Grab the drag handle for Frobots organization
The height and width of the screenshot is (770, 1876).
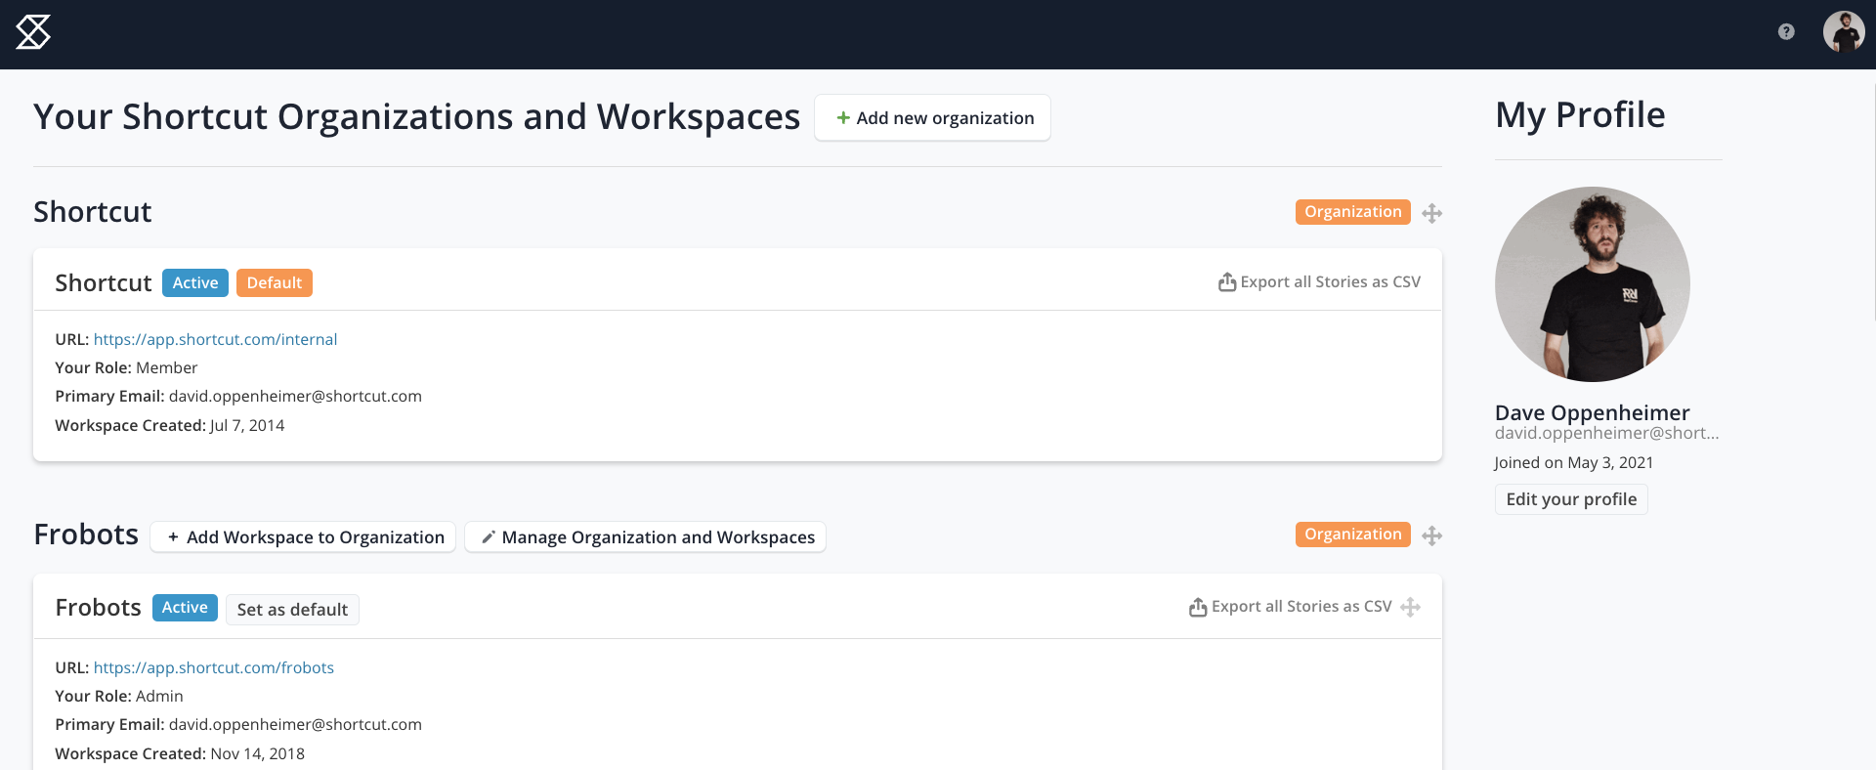click(x=1432, y=535)
